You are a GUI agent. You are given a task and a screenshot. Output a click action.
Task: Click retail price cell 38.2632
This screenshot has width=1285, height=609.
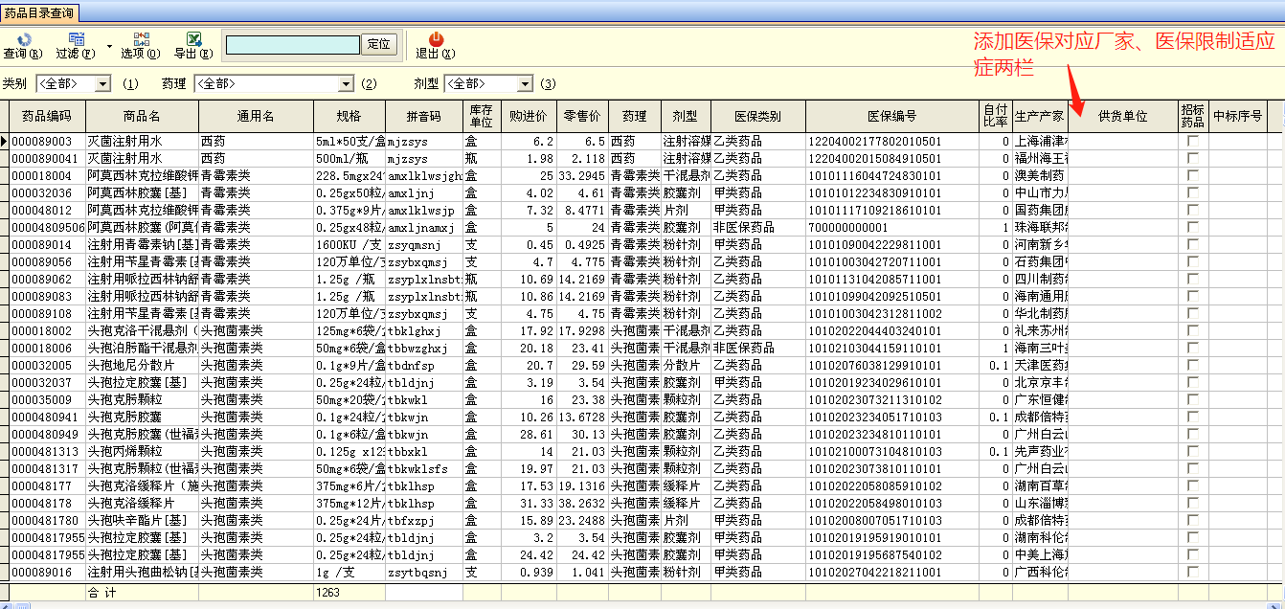[x=582, y=503]
